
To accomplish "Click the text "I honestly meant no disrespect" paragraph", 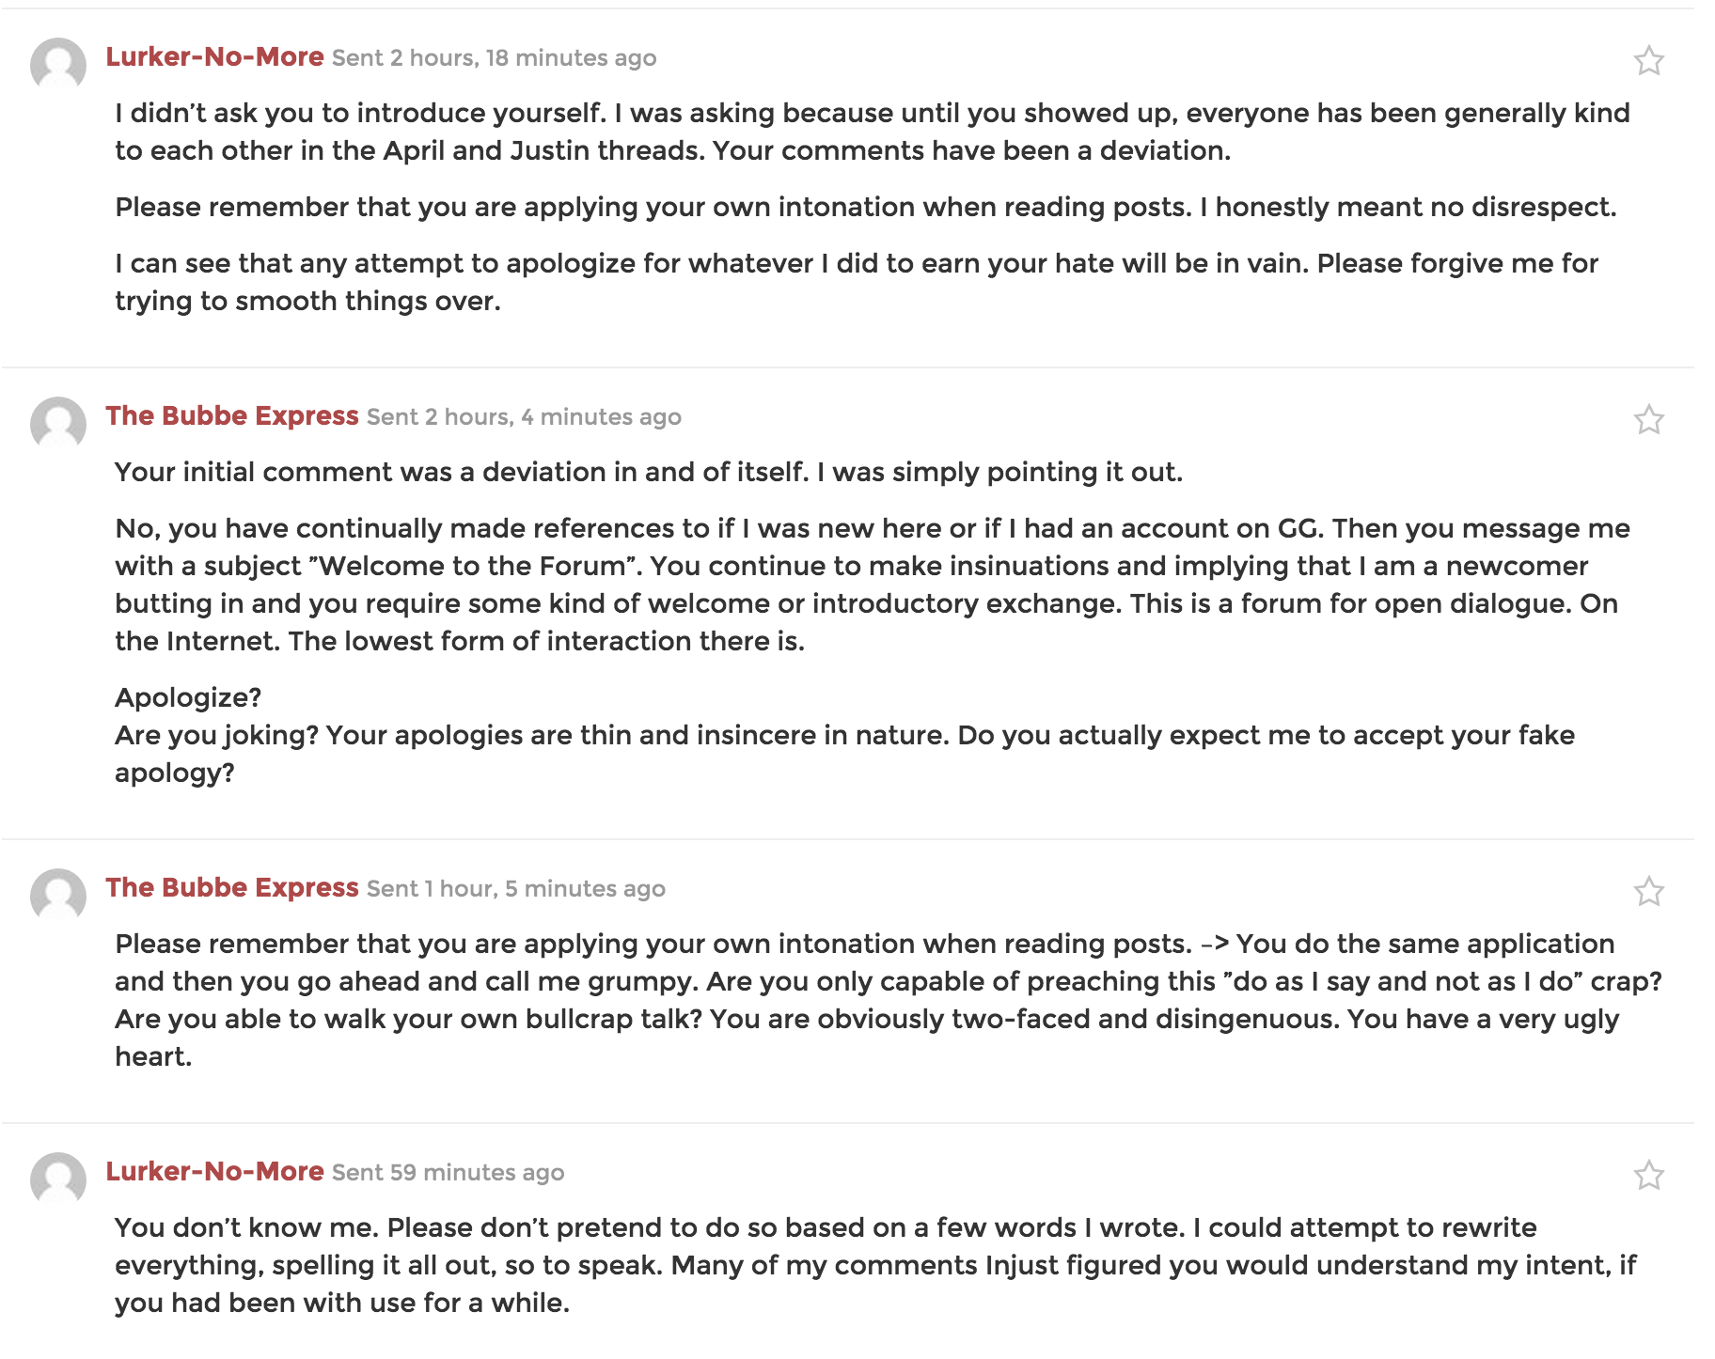I will [x=865, y=207].
